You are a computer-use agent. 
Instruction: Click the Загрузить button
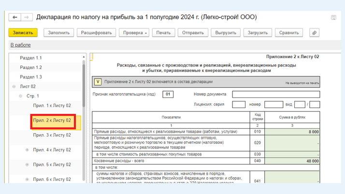(258, 33)
